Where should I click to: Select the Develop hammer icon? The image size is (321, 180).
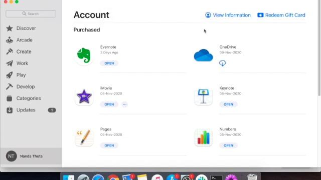(x=10, y=86)
